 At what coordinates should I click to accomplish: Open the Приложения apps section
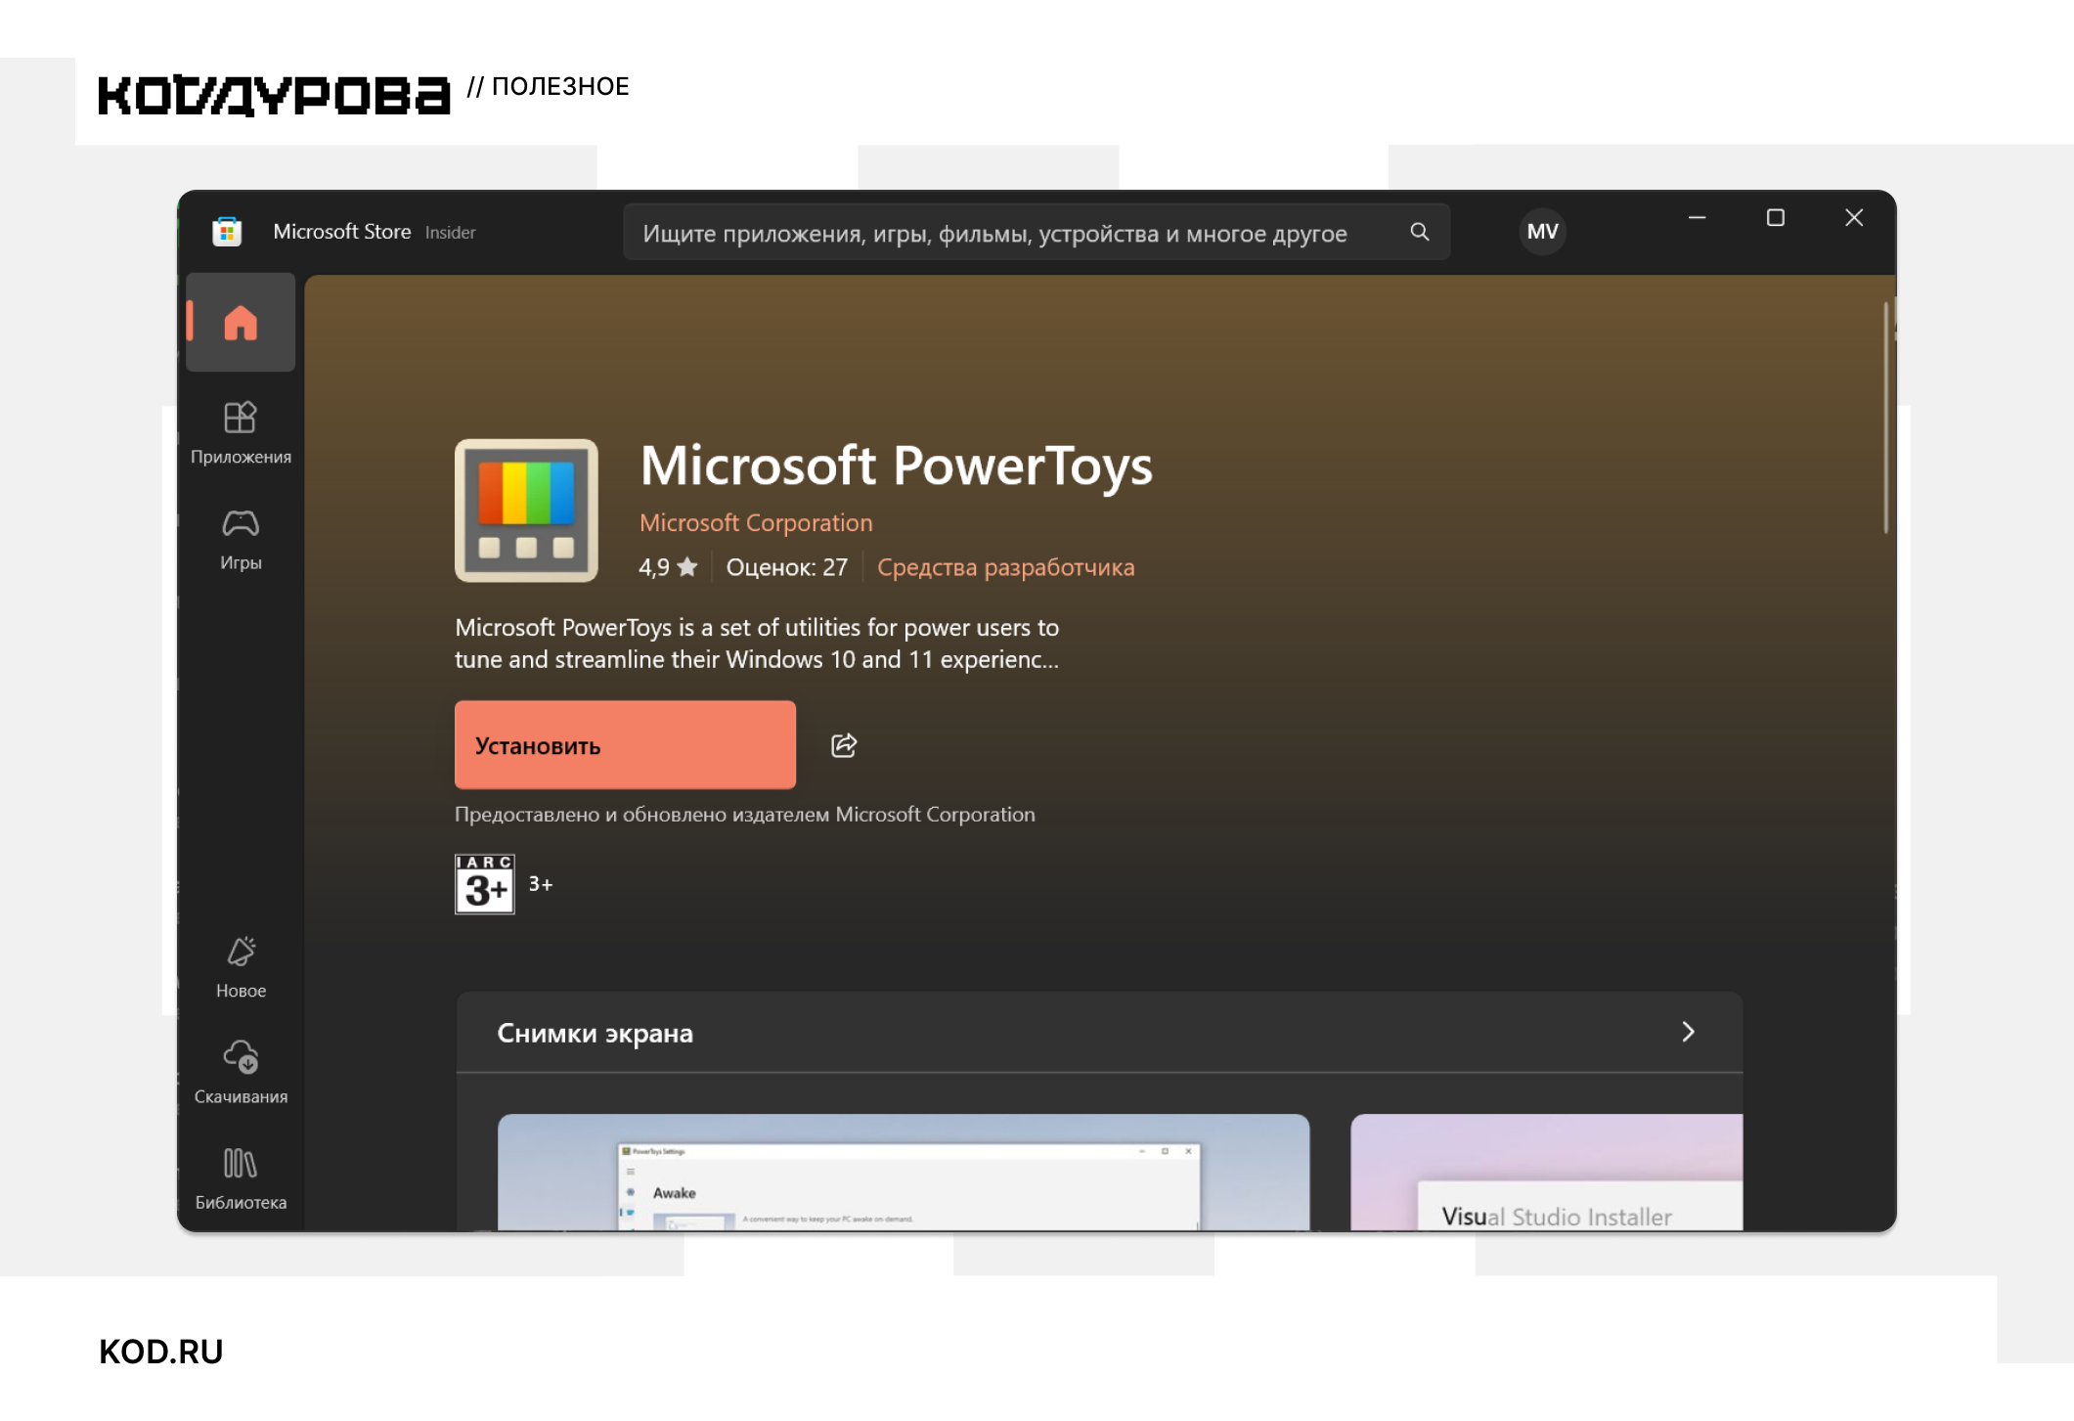241,433
